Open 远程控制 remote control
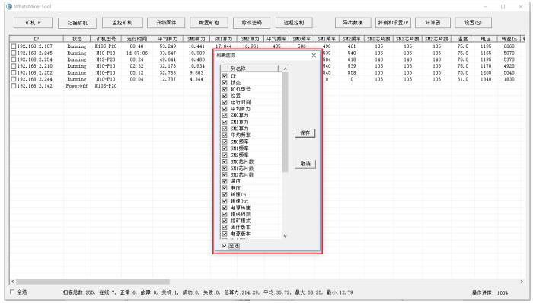Image resolution: width=533 pixels, height=303 pixels. (x=294, y=23)
